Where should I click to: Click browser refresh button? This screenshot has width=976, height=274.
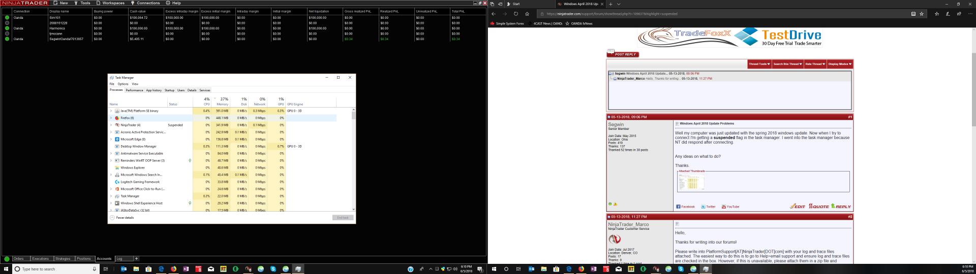click(515, 14)
